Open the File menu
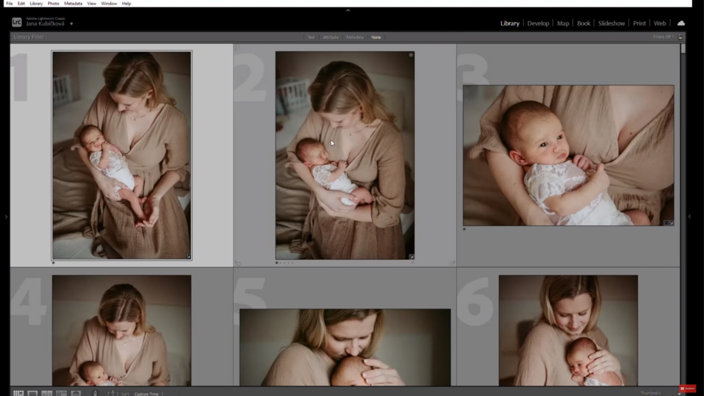Image resolution: width=704 pixels, height=396 pixels. tap(10, 3)
